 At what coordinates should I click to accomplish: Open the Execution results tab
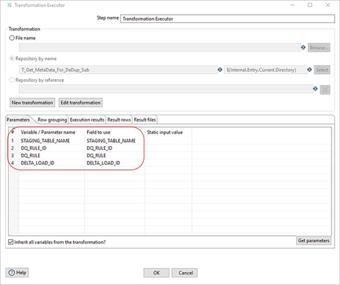coord(87,119)
